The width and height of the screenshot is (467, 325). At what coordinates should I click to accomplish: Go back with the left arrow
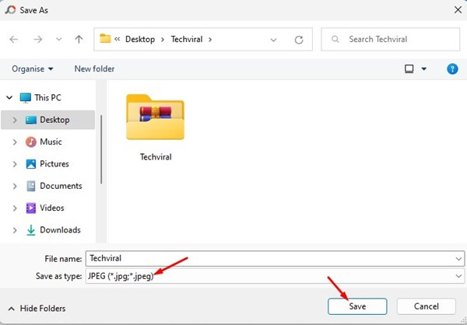click(x=14, y=40)
